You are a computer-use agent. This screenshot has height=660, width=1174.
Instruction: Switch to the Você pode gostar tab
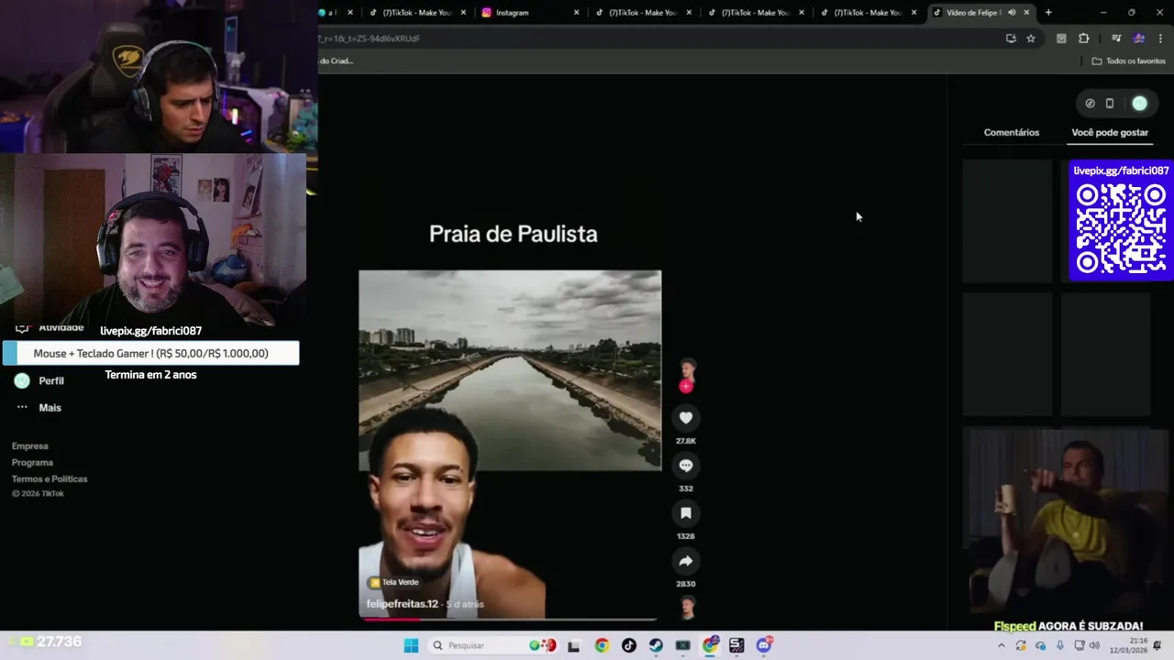click(1110, 133)
